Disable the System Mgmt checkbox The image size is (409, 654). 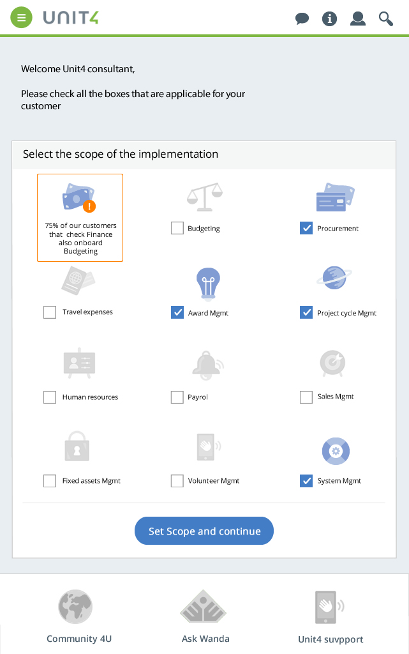click(306, 481)
